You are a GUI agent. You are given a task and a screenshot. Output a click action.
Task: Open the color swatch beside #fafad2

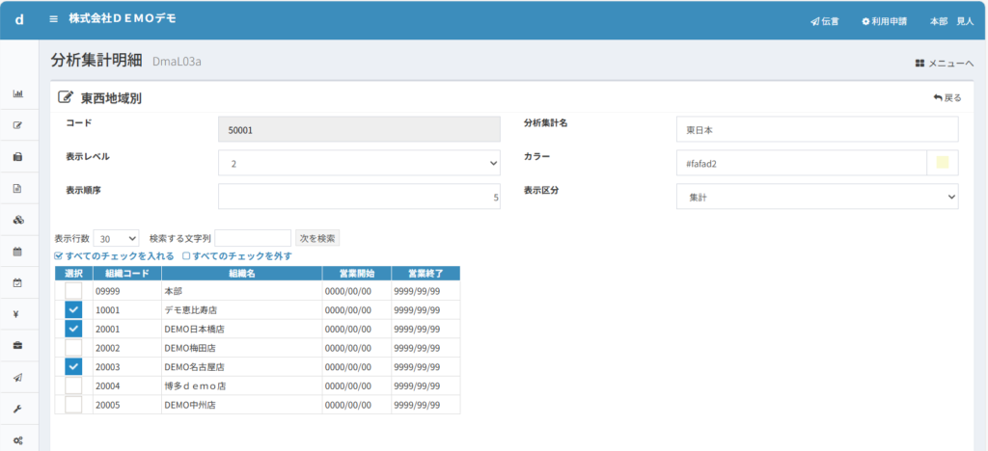pos(942,163)
